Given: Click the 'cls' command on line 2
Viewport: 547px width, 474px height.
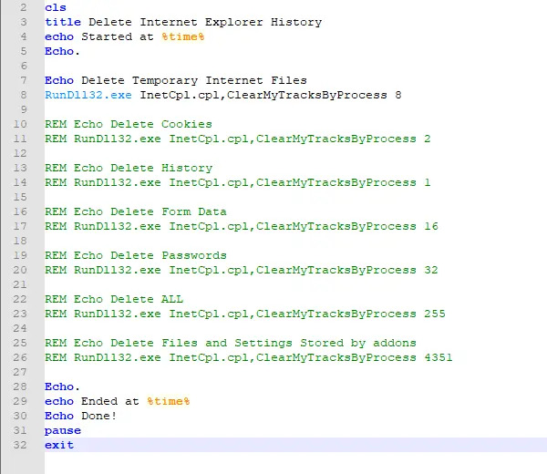Looking at the screenshot, I should tap(56, 7).
